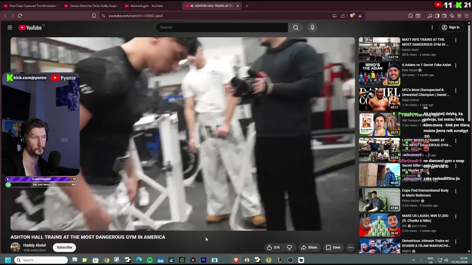472x265 pixels.
Task: Click the Share button under the video
Action: click(x=309, y=247)
